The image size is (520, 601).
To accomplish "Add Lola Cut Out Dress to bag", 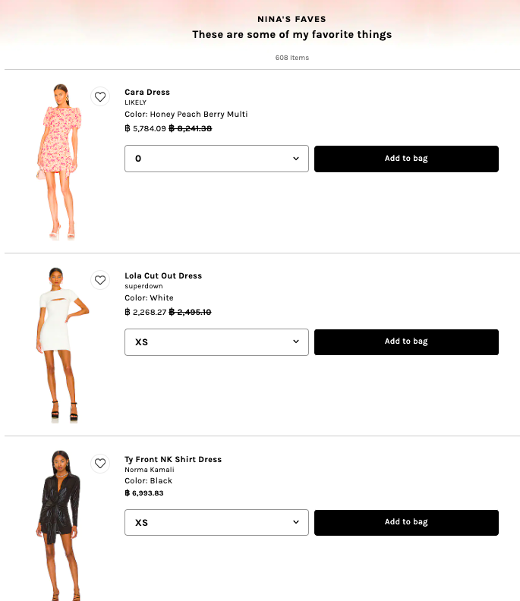I will coord(406,342).
